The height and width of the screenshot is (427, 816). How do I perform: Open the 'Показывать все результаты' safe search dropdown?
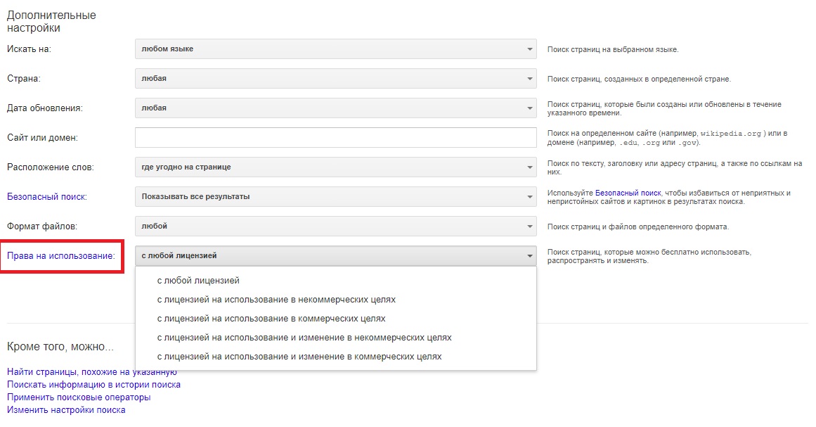[x=335, y=197]
